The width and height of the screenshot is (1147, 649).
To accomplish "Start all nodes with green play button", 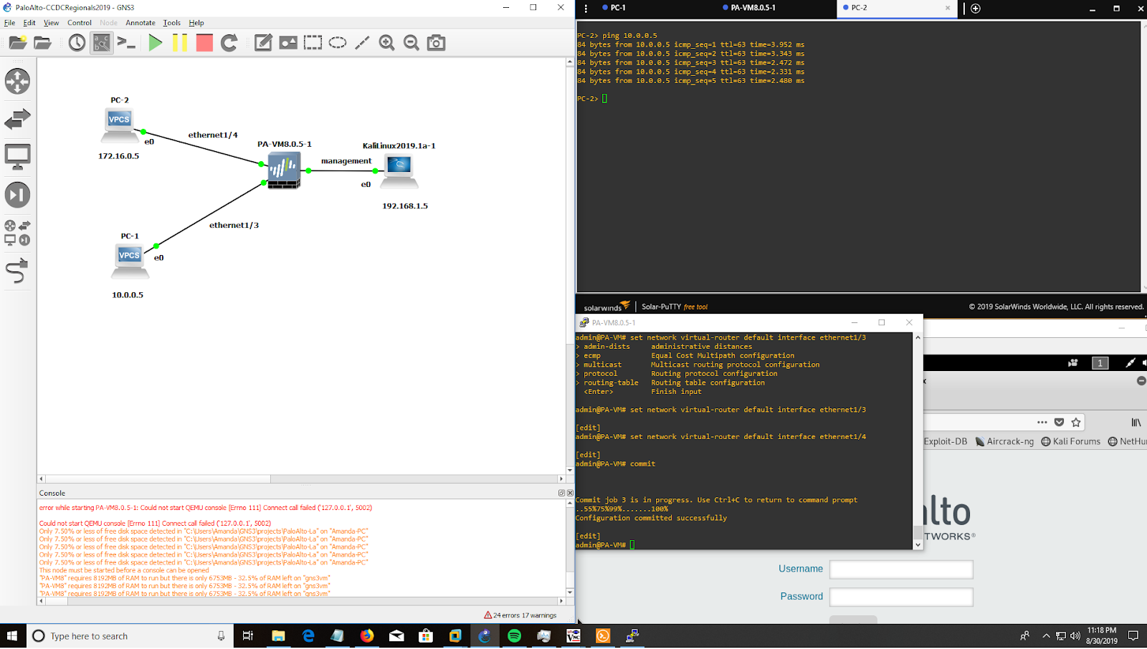I will pyautogui.click(x=155, y=43).
